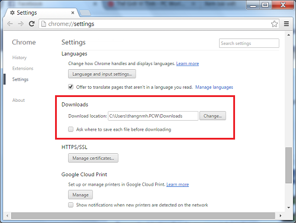Focus the chrome://settings address bar
The width and height of the screenshot is (296, 223).
pyautogui.click(x=159, y=24)
